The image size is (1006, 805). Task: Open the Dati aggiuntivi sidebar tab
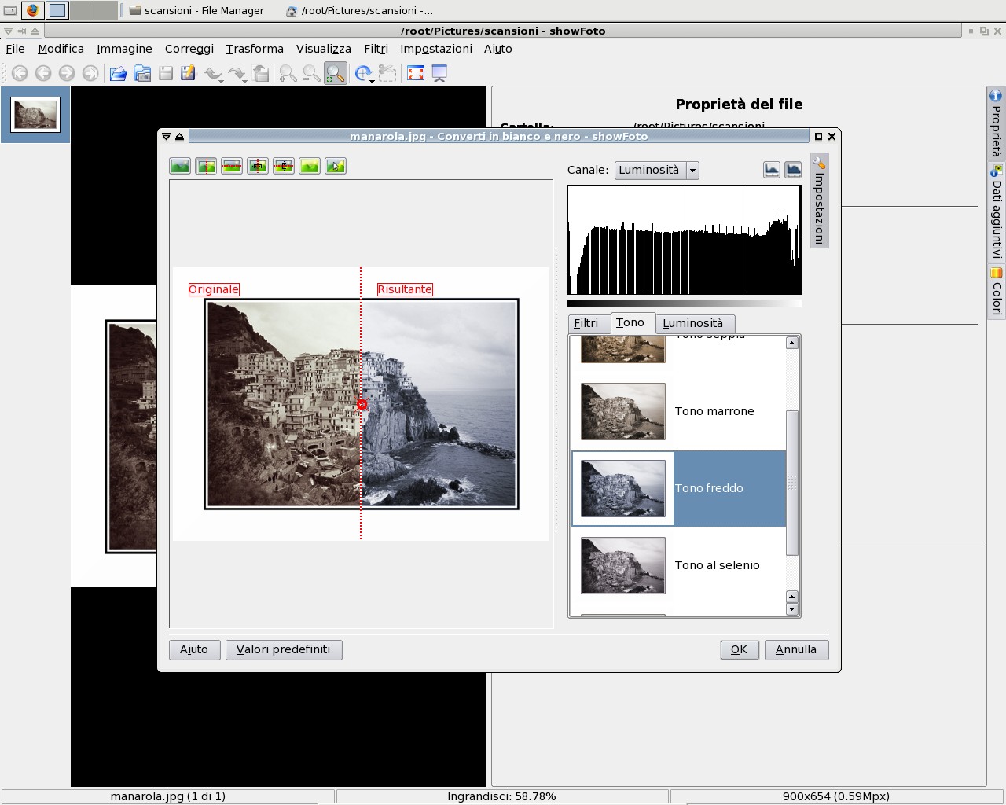point(997,212)
